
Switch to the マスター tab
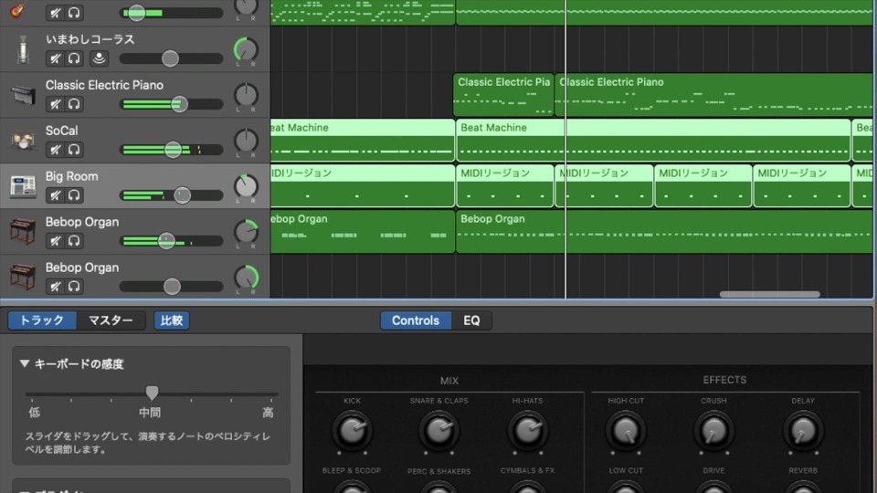(111, 320)
